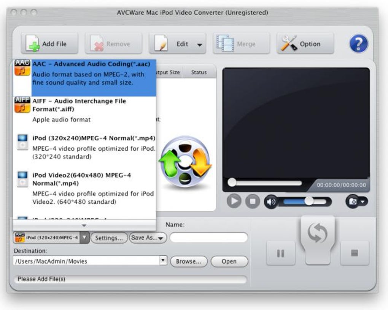Screen dimensions: 388x310
Task: Click the pause conversion button
Action: (x=281, y=253)
